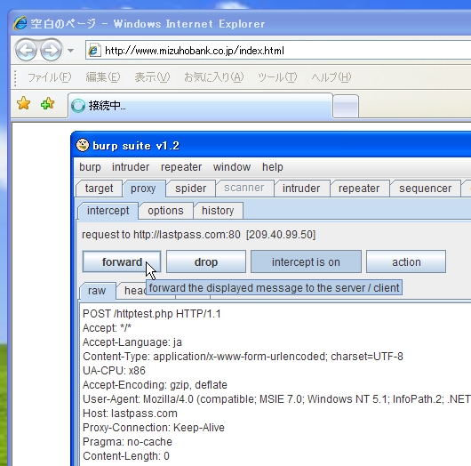Click the page icon in the address bar

point(94,51)
